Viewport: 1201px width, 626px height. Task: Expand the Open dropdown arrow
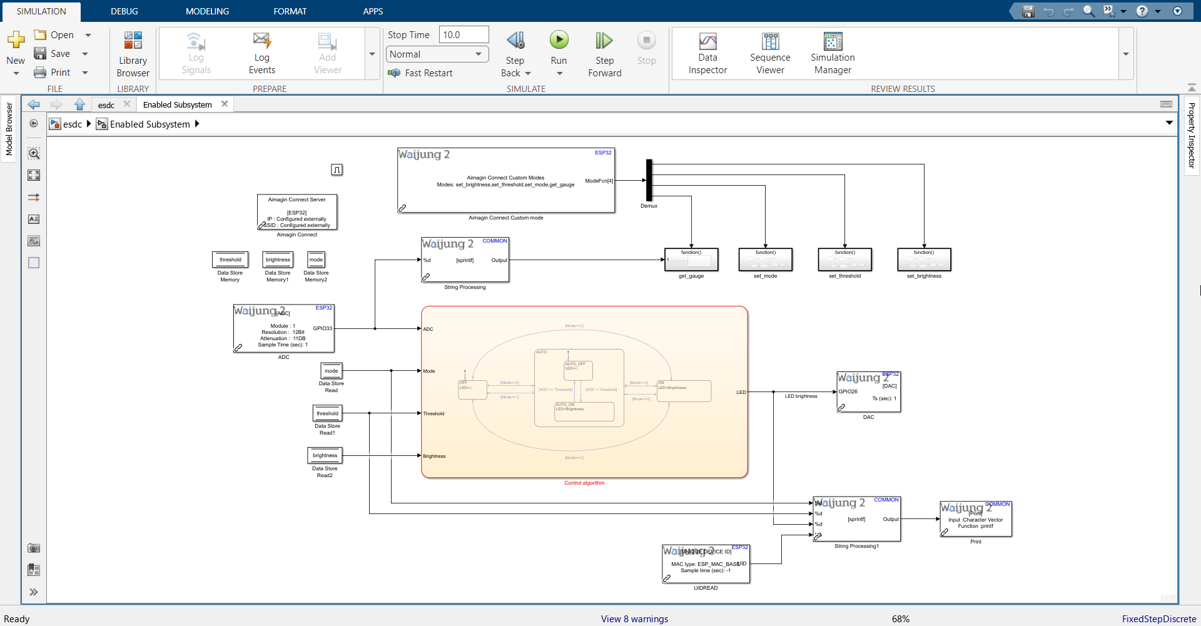coord(88,35)
